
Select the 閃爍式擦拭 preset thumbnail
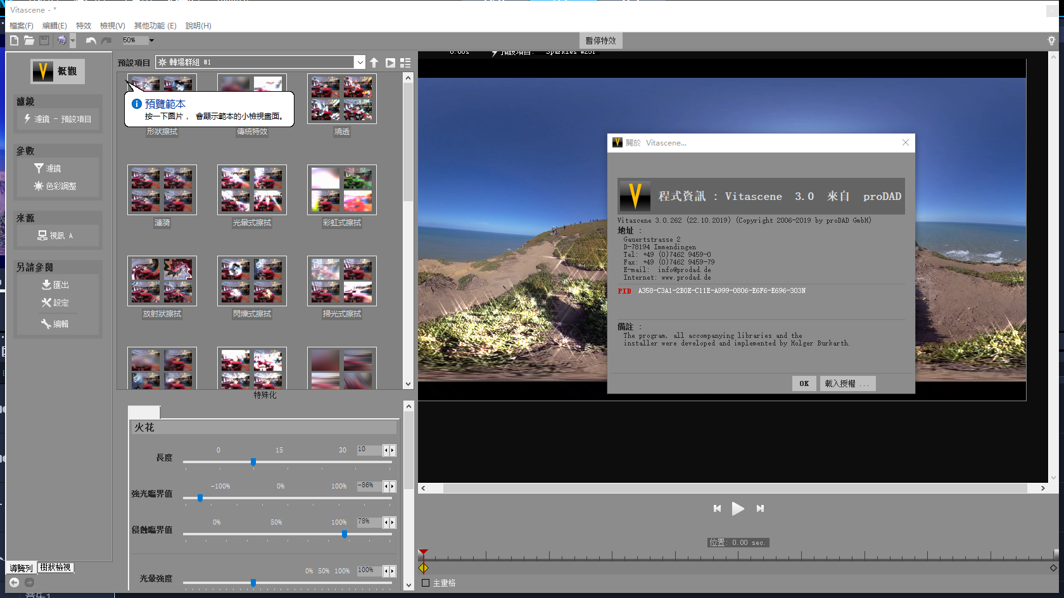click(x=252, y=280)
